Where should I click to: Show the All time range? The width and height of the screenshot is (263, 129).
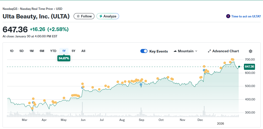(x=83, y=51)
